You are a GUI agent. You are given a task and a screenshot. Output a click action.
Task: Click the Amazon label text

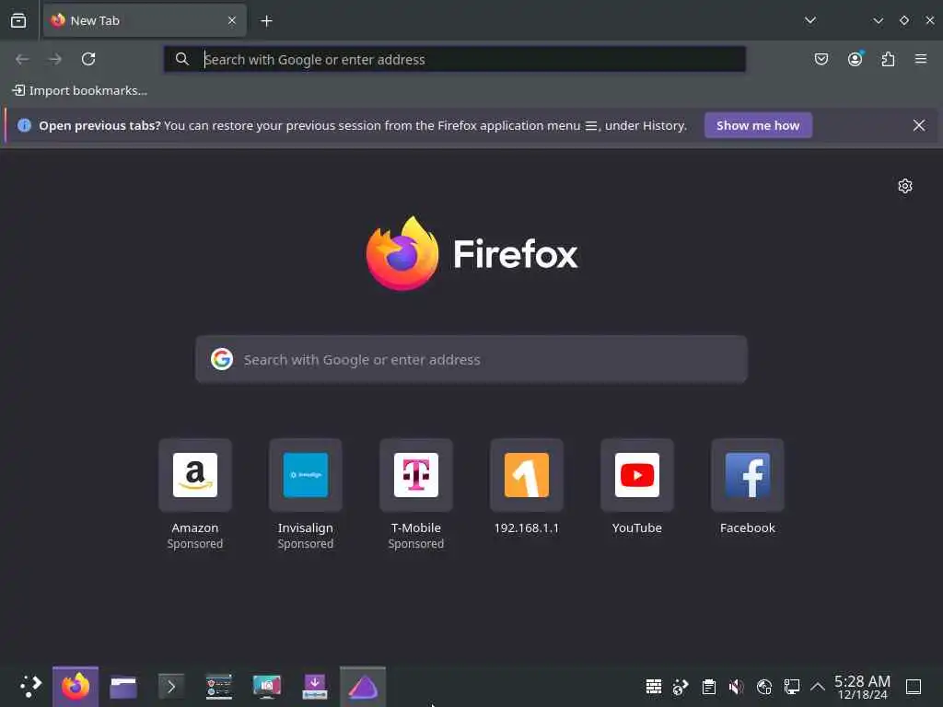(x=195, y=527)
